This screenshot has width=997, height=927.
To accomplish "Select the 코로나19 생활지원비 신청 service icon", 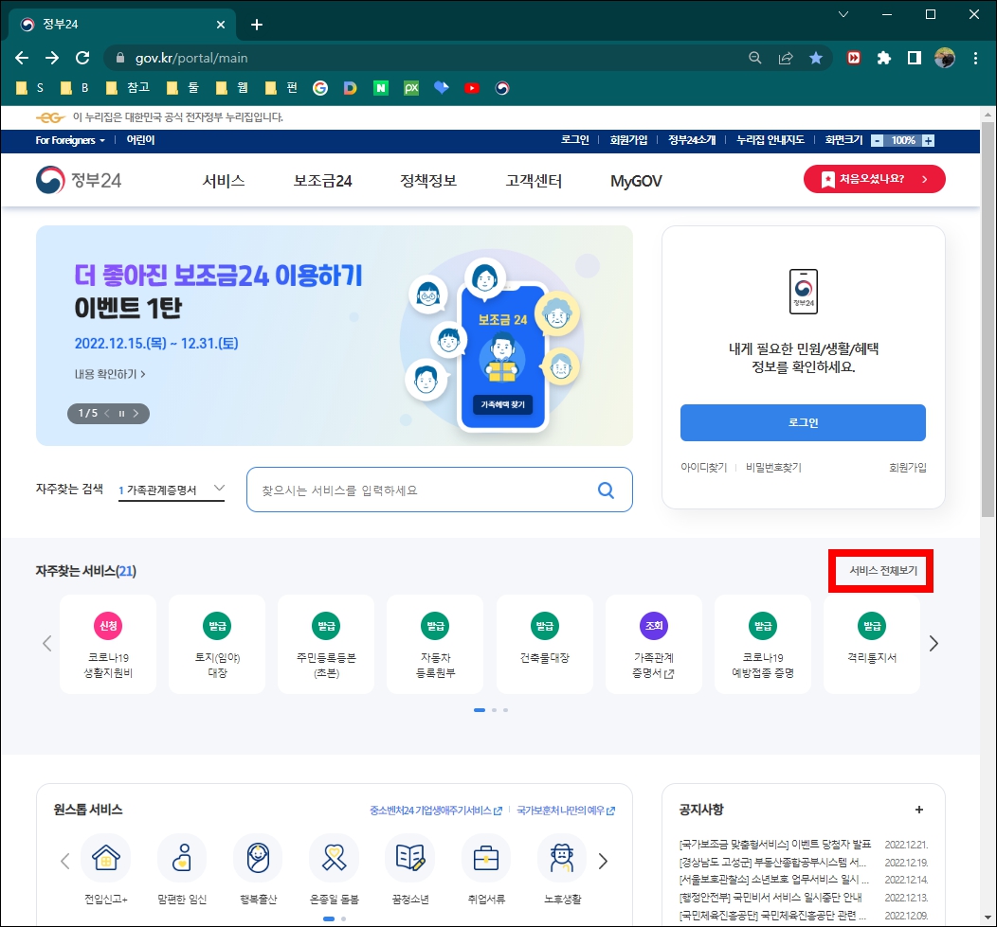I will pos(107,644).
